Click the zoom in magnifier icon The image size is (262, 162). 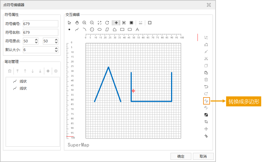pos(84,23)
